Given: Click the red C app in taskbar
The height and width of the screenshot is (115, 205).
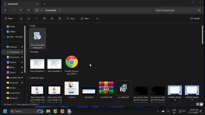Looking at the screenshot, I should tap(62, 111).
